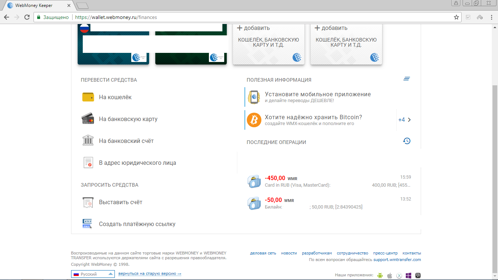Open the Русский language dropdown
Viewport: 498px width, 280px height.
93,274
